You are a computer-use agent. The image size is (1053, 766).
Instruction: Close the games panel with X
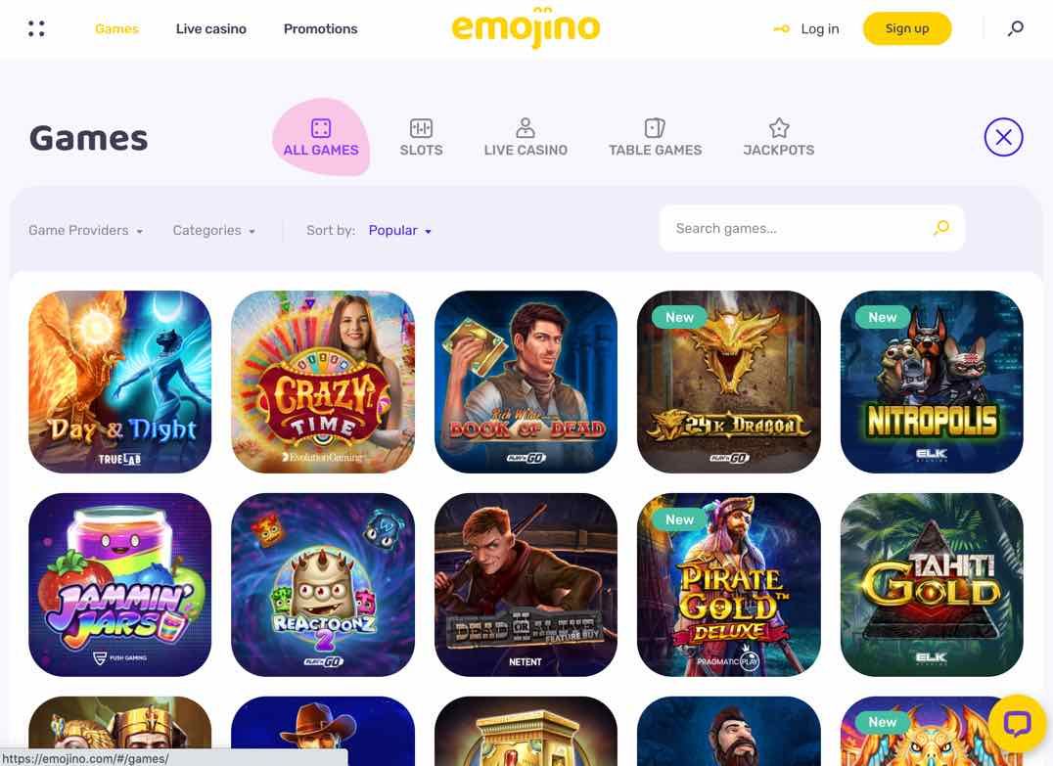1003,137
